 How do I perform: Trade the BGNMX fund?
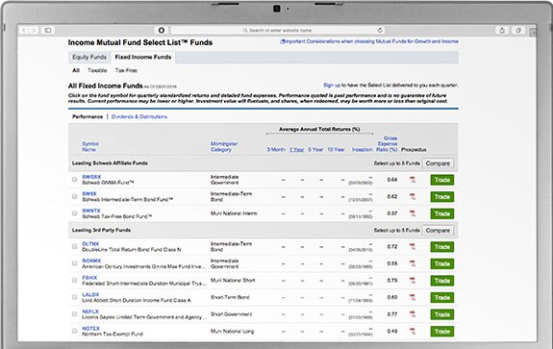(x=442, y=264)
